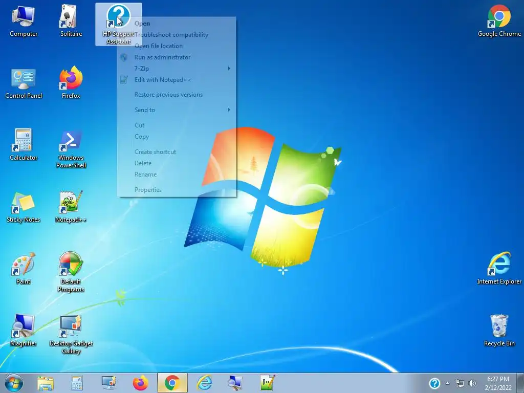Launch Notepad++ from the taskbar
The width and height of the screenshot is (524, 393).
tap(267, 383)
